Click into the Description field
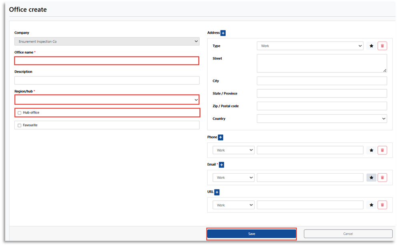 click(107, 80)
